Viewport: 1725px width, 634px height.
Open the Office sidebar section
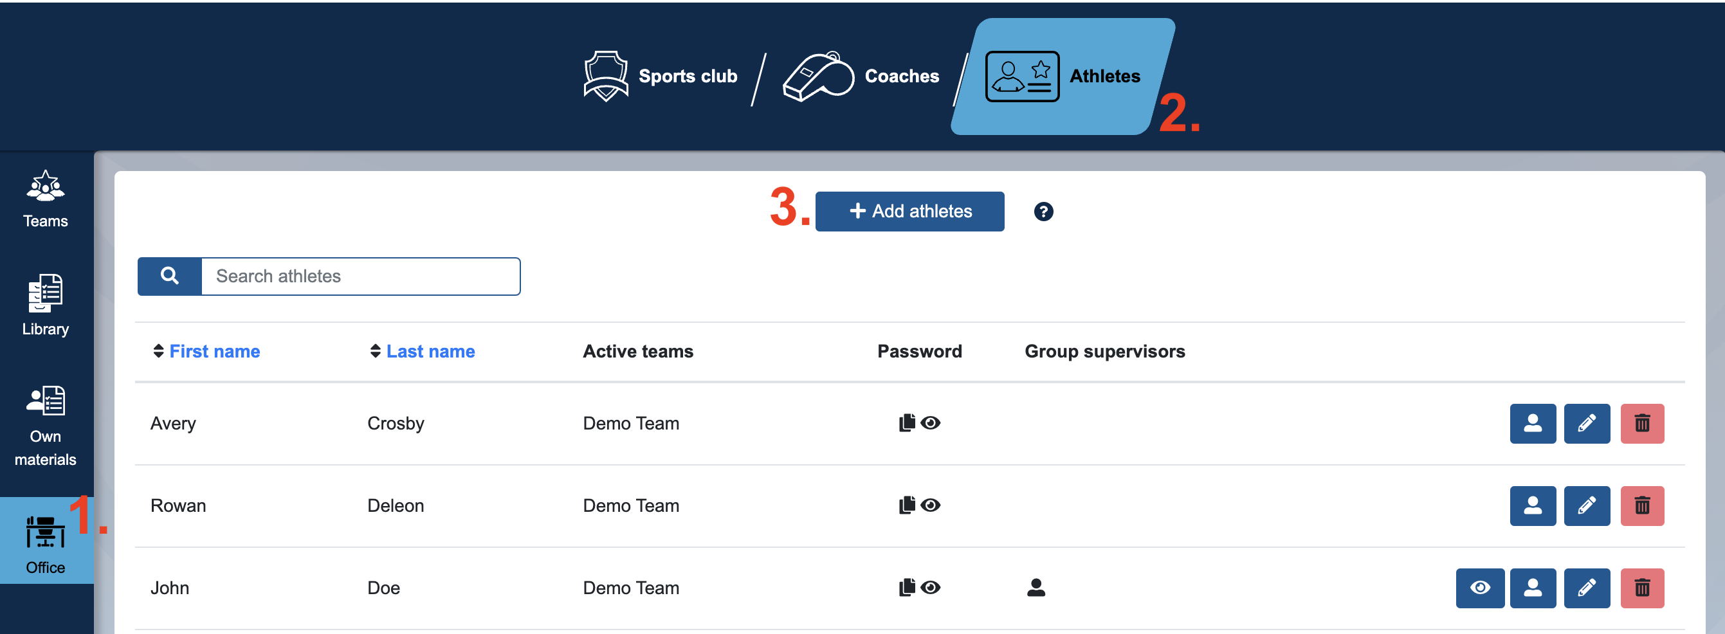click(46, 540)
